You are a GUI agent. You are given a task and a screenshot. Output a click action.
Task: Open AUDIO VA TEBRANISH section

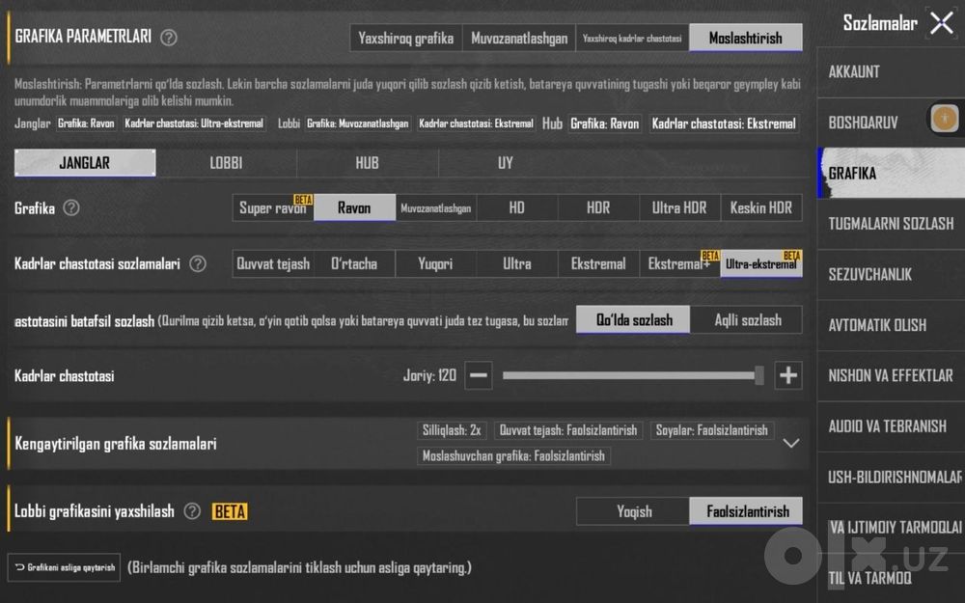tap(891, 426)
